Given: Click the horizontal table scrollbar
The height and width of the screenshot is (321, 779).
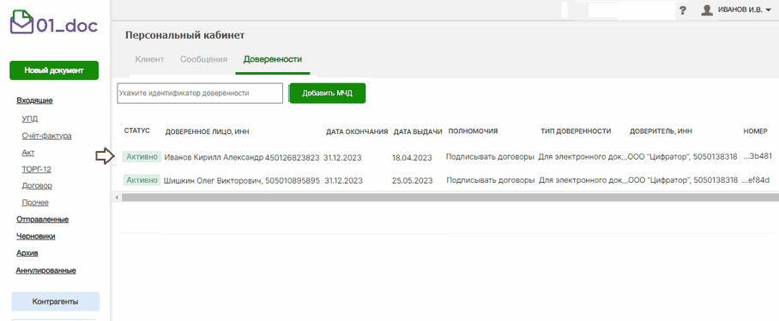Looking at the screenshot, I should click(450, 197).
